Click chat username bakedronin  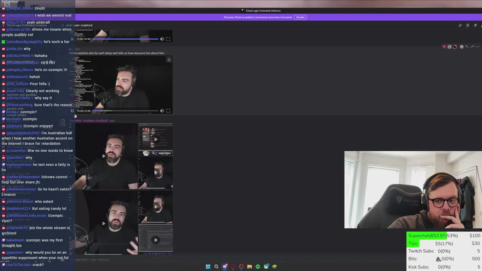pyautogui.click(x=15, y=240)
